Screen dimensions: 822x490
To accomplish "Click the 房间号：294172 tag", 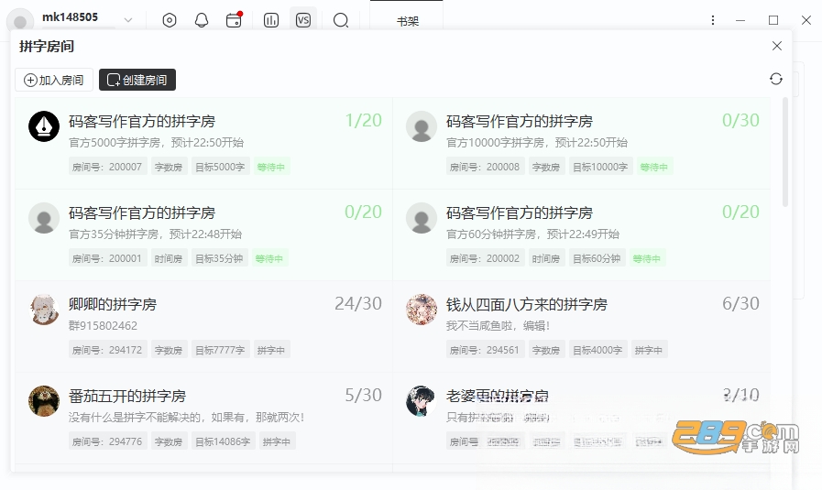I will [107, 350].
